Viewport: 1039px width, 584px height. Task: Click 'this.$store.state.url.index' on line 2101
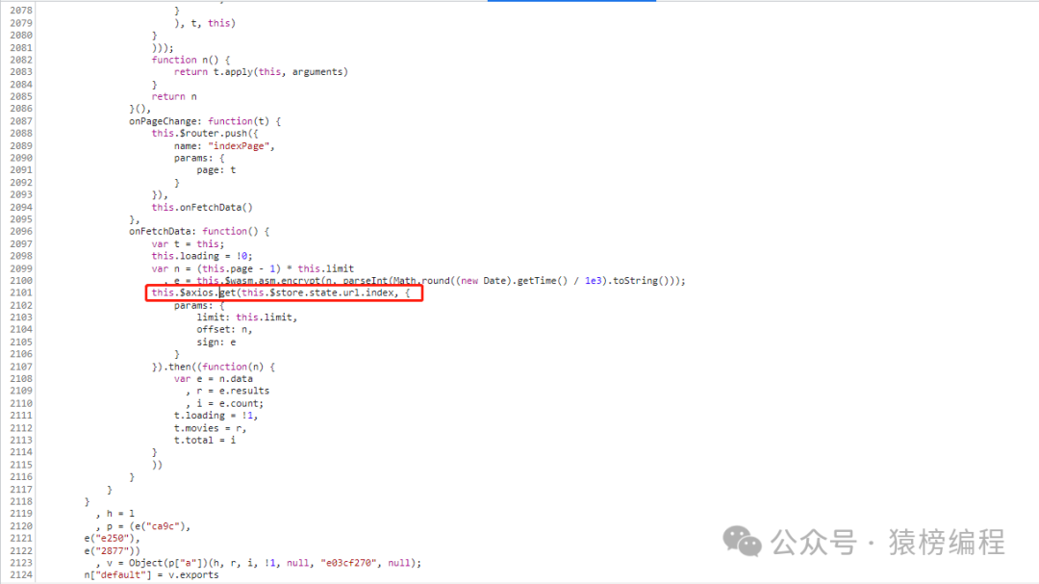(x=318, y=293)
